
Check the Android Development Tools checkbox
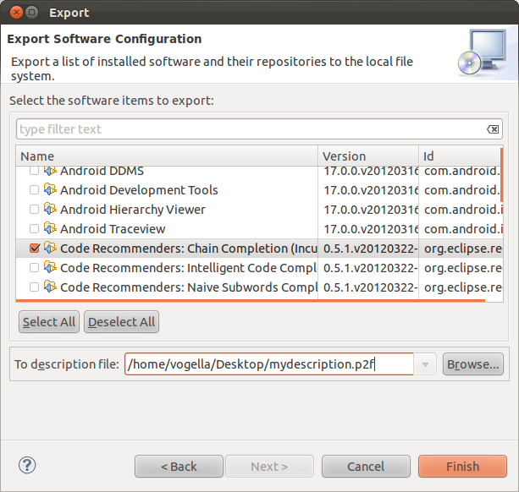34,190
